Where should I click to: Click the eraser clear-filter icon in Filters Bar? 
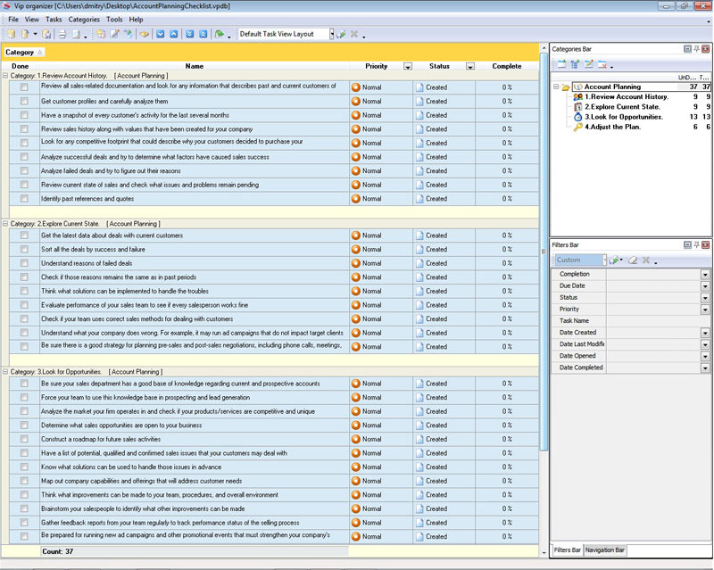click(x=632, y=260)
